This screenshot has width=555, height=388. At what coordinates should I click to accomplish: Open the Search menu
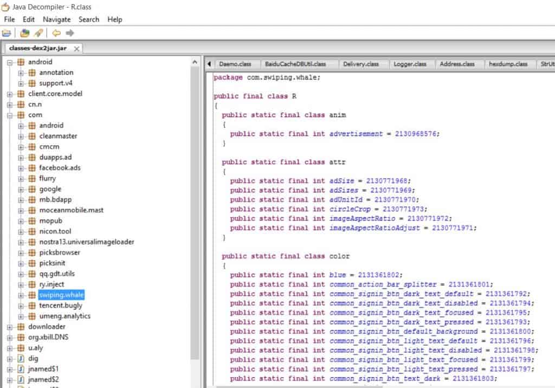pyautogui.click(x=89, y=20)
